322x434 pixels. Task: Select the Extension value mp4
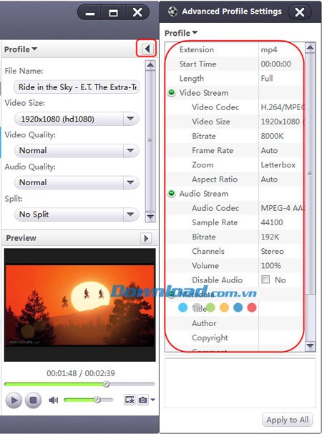(269, 49)
